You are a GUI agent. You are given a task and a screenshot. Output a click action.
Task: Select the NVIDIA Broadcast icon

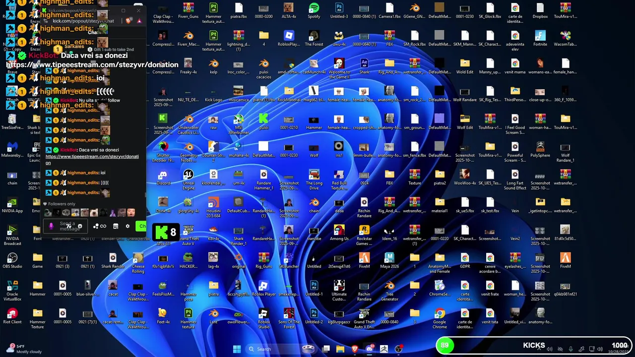(x=12, y=236)
